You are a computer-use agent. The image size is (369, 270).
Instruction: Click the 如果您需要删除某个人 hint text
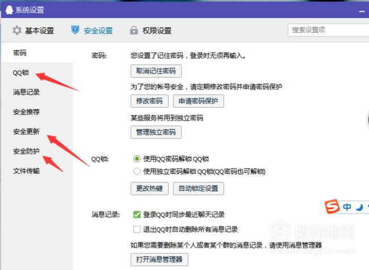[226, 245]
